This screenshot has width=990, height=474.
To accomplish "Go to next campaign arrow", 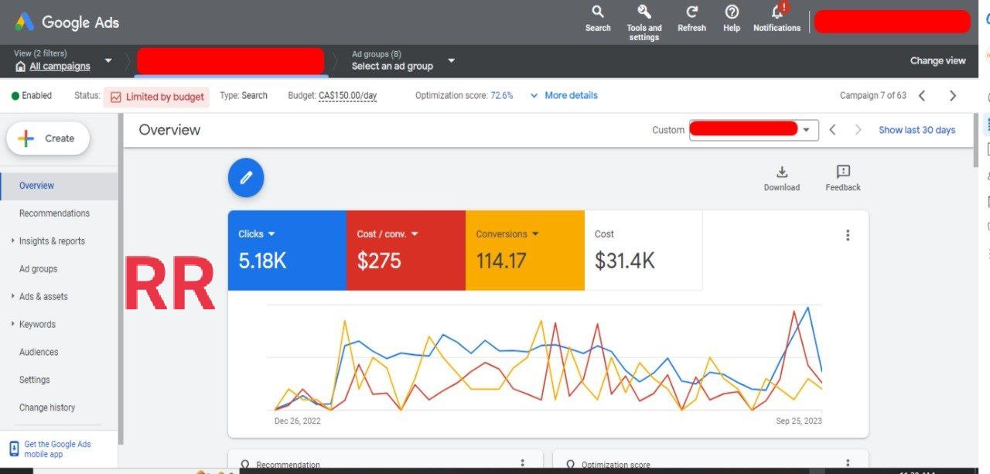I will pyautogui.click(x=953, y=96).
